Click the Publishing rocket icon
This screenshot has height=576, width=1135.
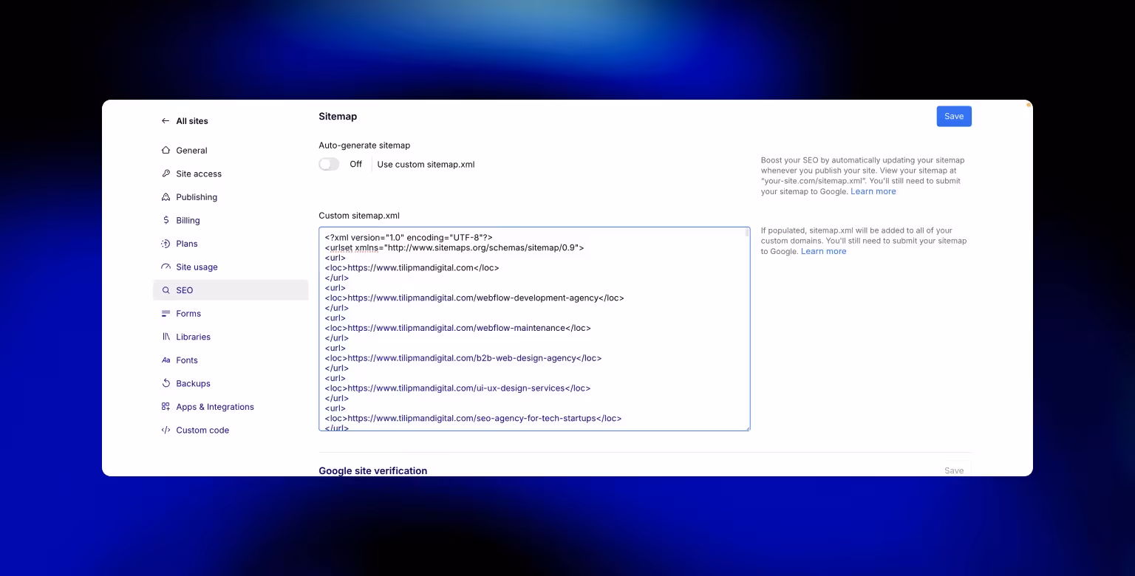[166, 197]
